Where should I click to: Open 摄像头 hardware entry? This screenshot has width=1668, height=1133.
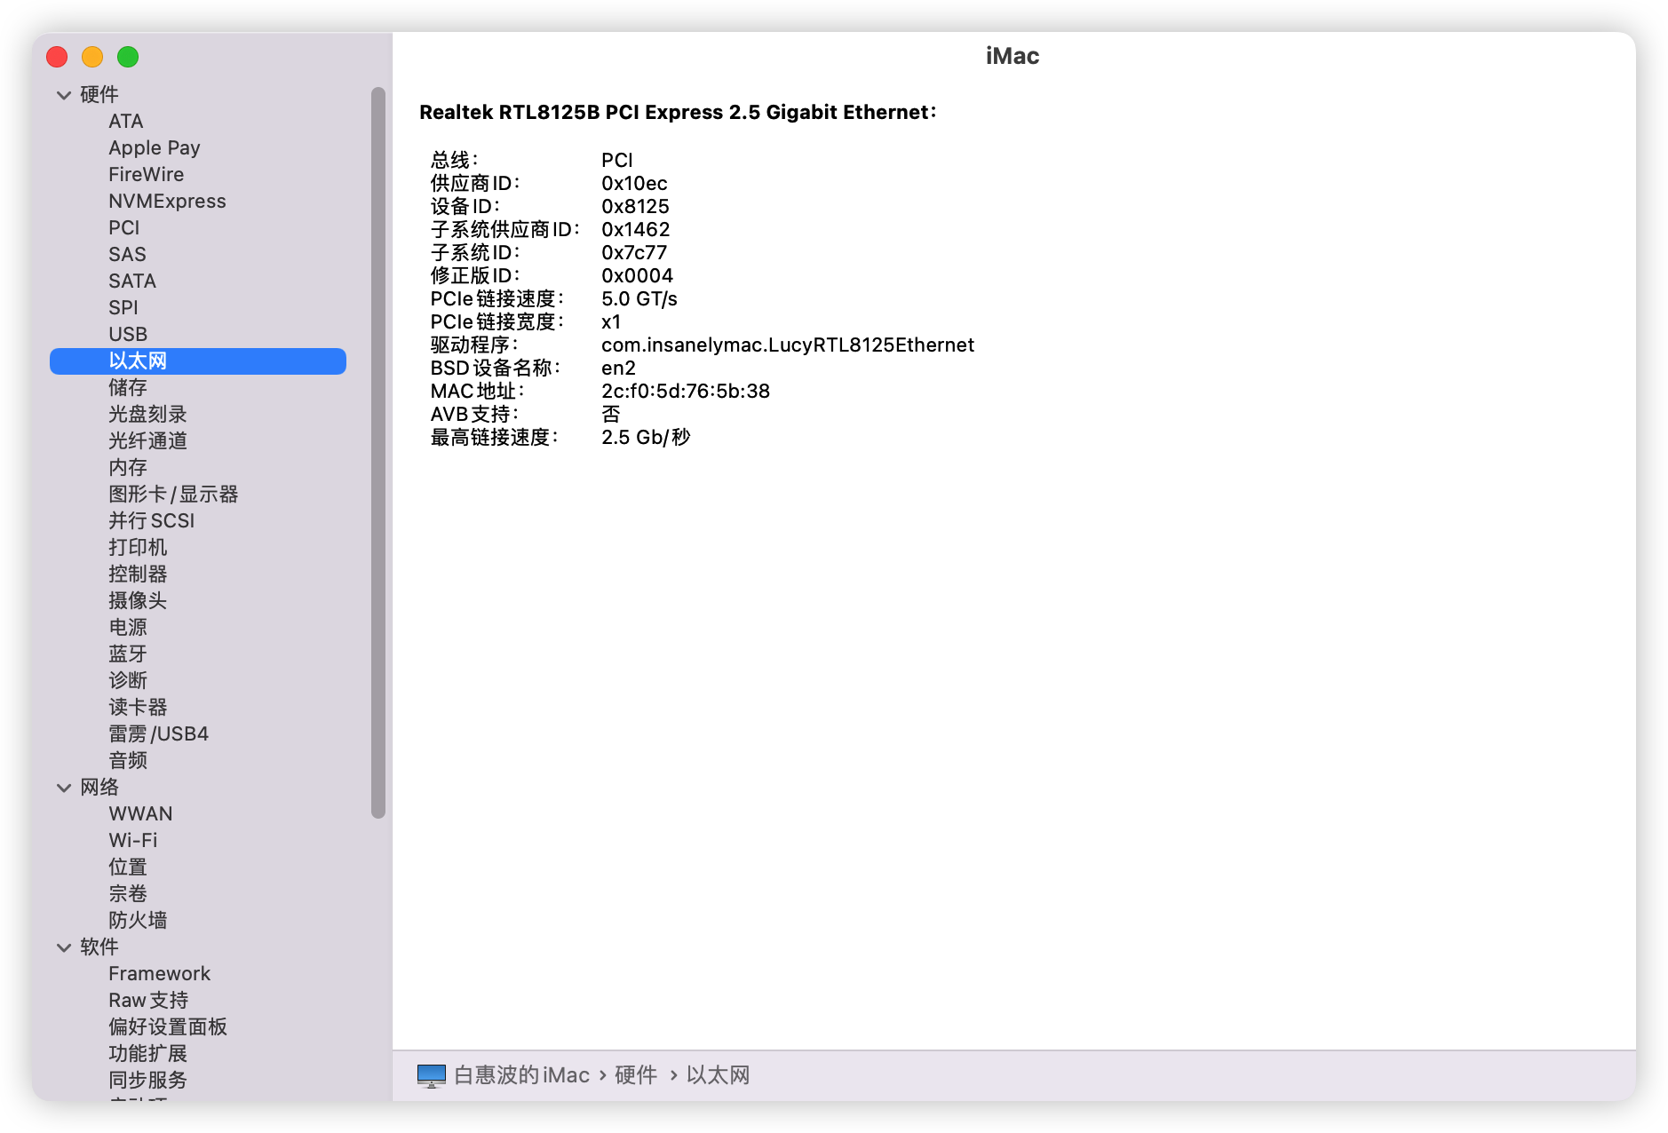(138, 601)
